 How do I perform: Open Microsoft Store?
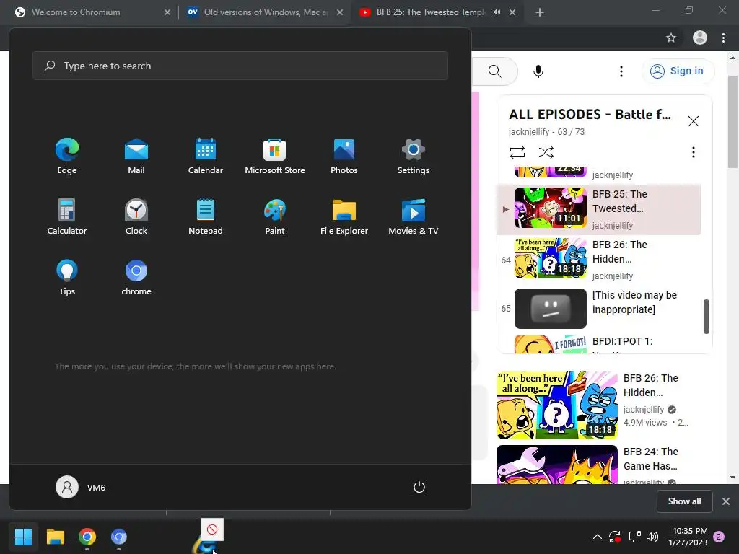tap(275, 157)
